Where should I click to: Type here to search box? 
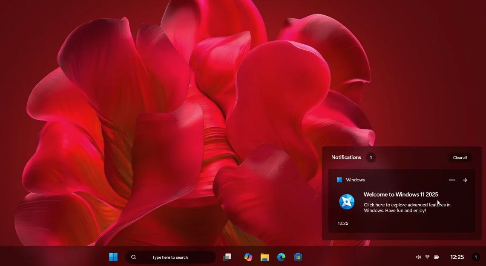[x=170, y=257]
